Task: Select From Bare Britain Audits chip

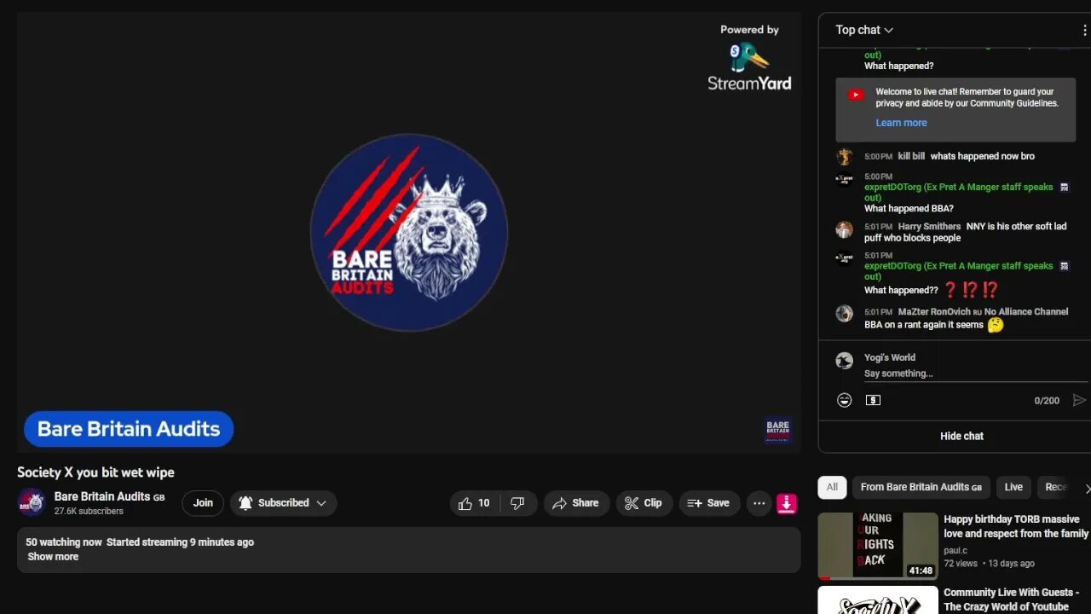Action: [921, 487]
